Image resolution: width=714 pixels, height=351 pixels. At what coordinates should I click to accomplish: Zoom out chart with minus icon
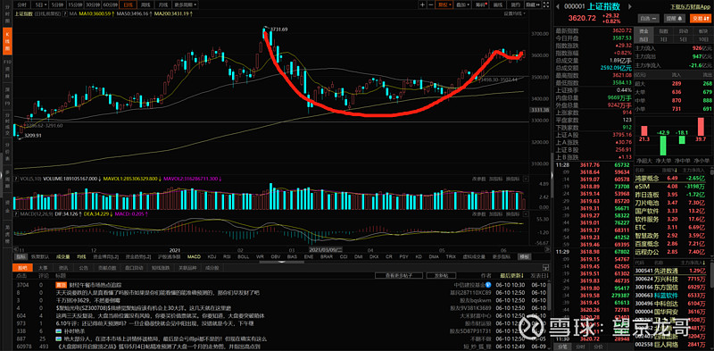pos(431,4)
